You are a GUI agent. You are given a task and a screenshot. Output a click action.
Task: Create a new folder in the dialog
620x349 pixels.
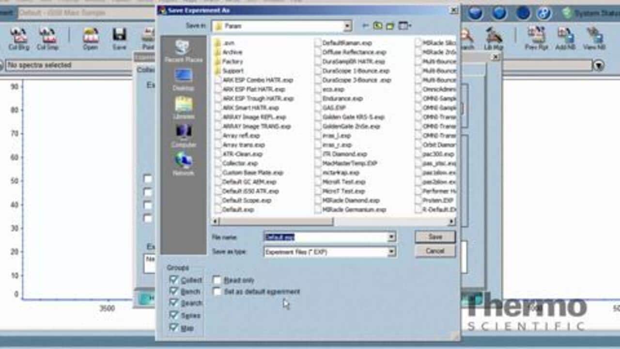point(390,26)
